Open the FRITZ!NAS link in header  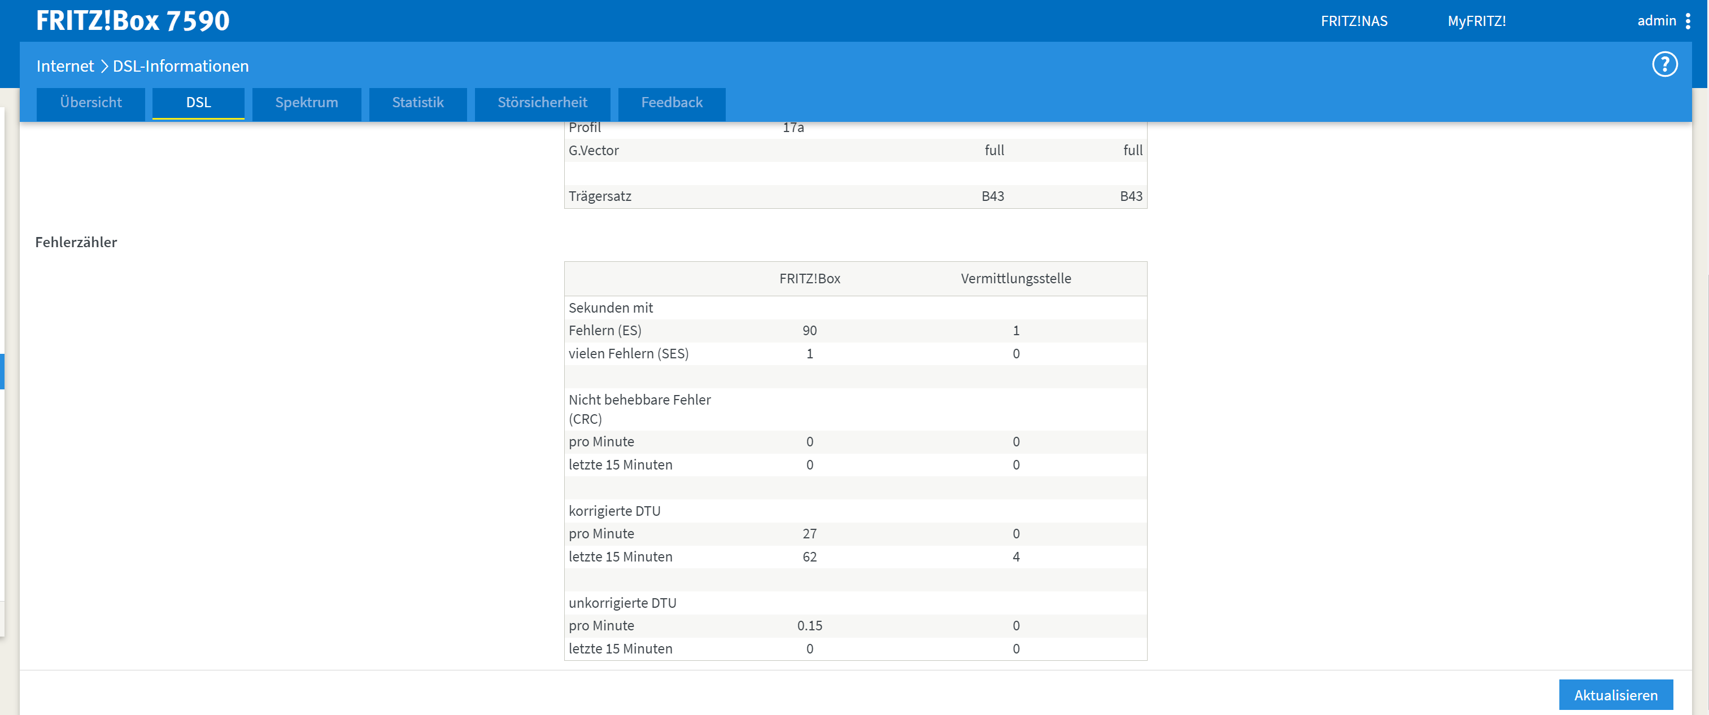pyautogui.click(x=1353, y=21)
